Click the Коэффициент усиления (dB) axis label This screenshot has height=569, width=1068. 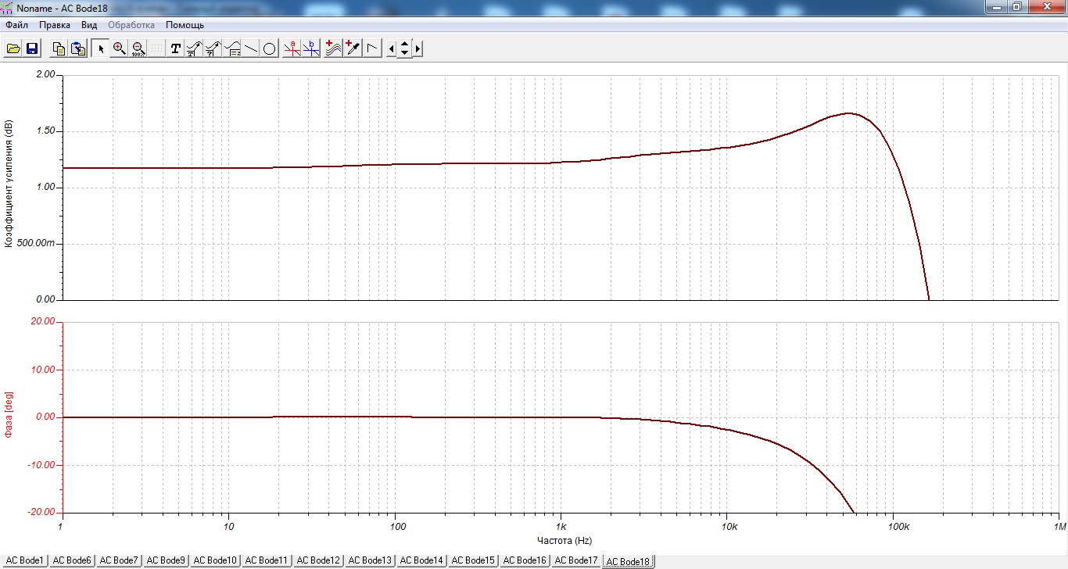[x=8, y=184]
